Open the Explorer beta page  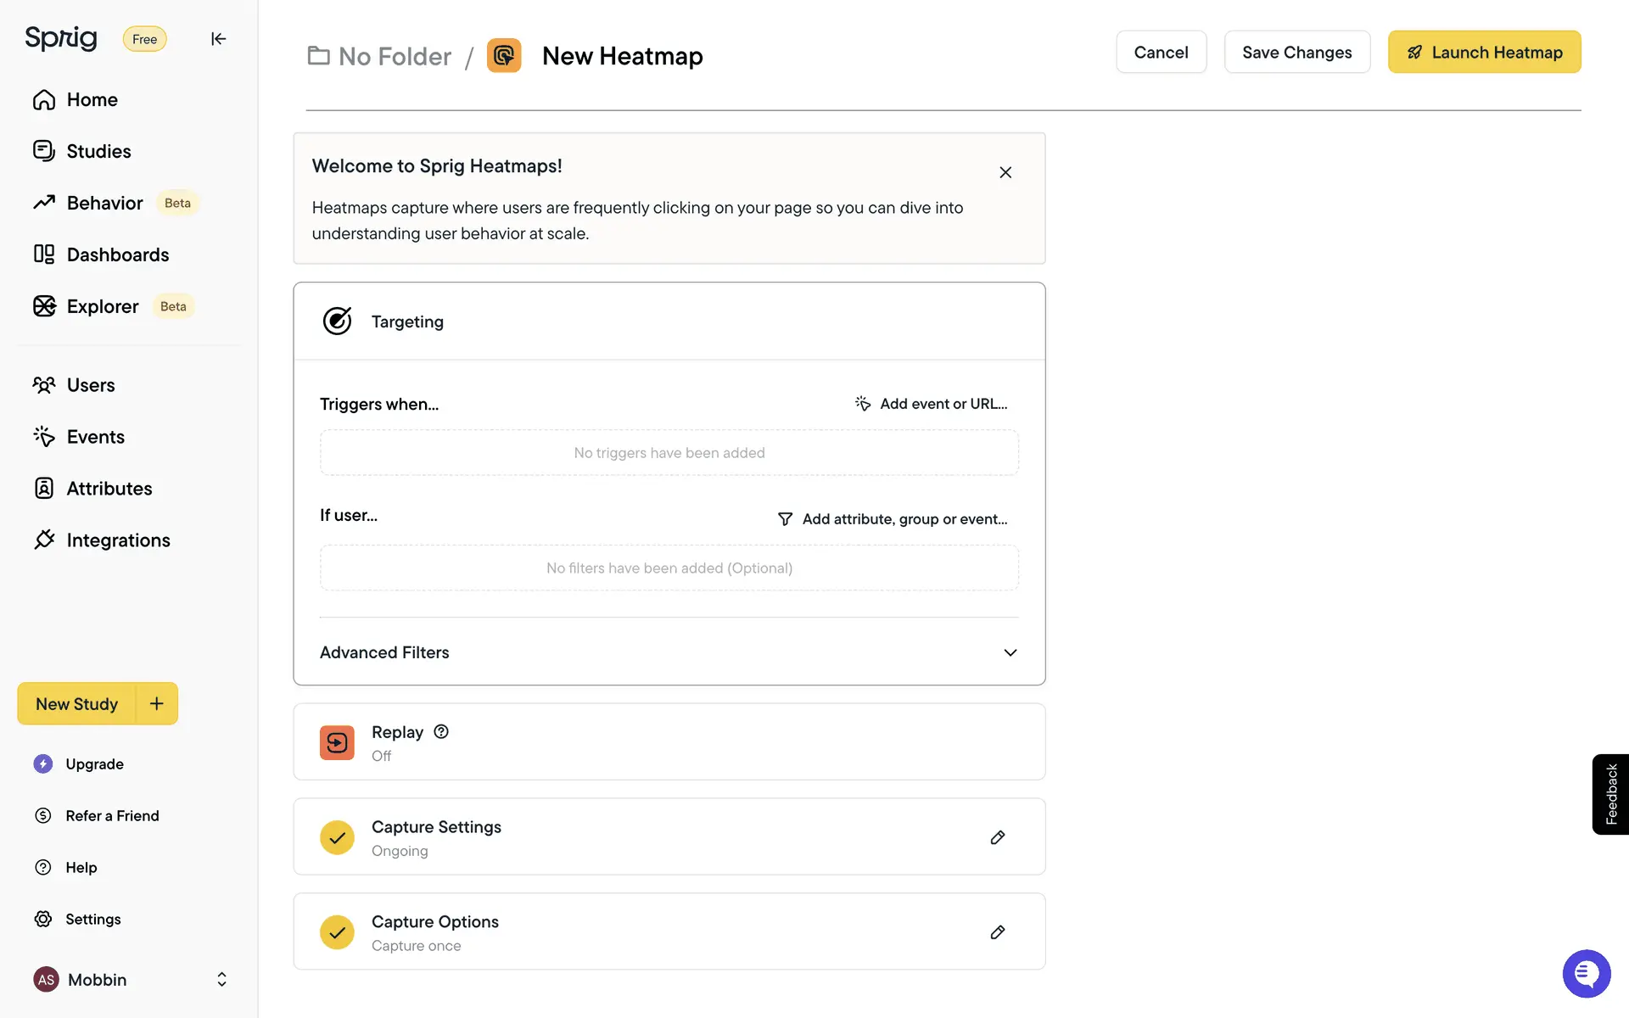click(x=103, y=307)
